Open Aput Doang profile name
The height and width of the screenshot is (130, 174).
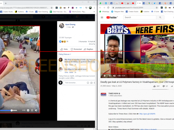(70, 25)
